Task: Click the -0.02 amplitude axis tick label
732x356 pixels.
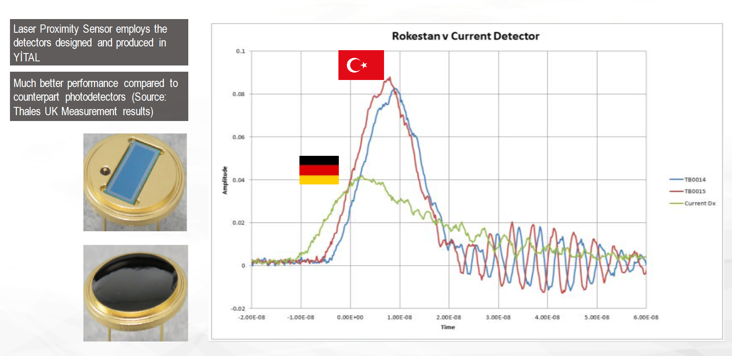Action: 238,309
